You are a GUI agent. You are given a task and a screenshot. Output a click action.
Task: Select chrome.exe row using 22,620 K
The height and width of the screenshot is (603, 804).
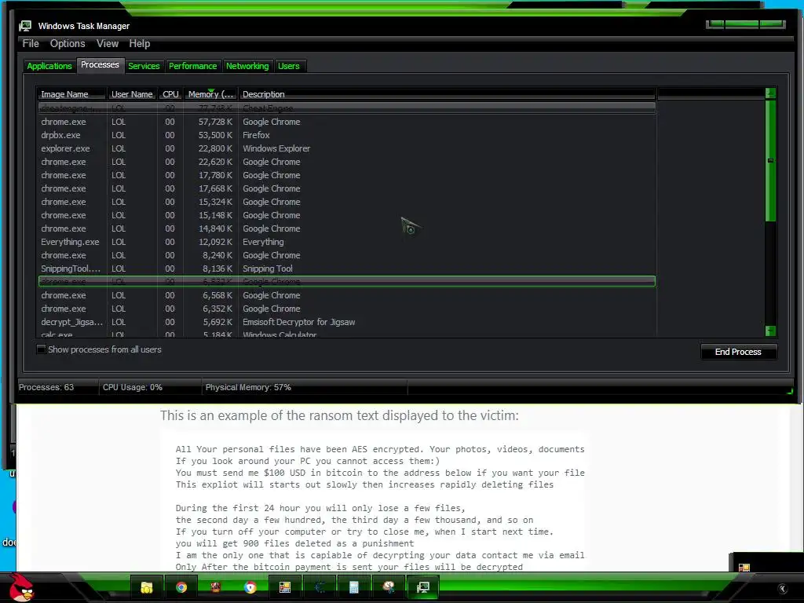coord(346,162)
